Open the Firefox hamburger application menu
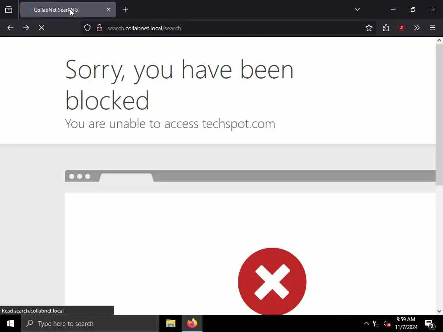Image resolution: width=443 pixels, height=332 pixels. pos(432,28)
